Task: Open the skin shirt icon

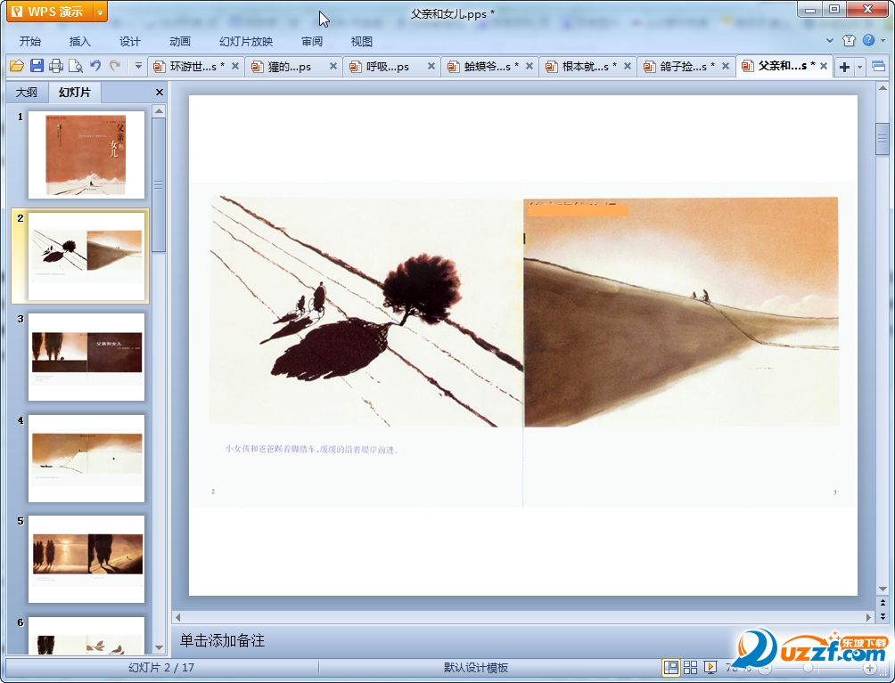Action: [x=849, y=40]
